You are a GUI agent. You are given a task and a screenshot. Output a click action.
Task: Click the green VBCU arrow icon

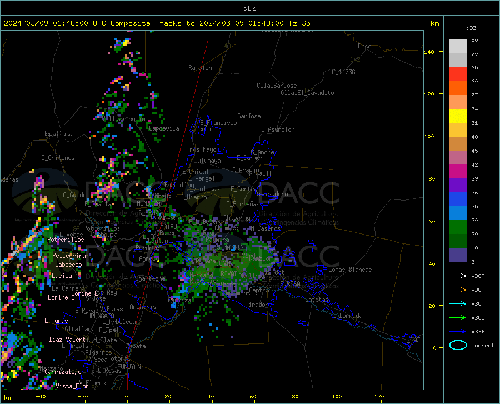pos(458,318)
